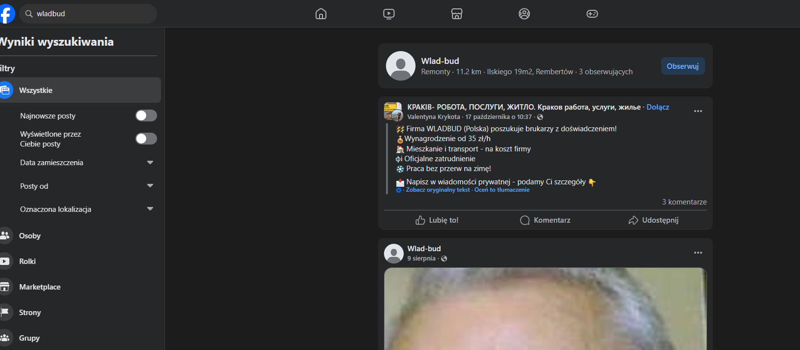
Task: Click the Dołącz link to join group
Action: coord(657,107)
